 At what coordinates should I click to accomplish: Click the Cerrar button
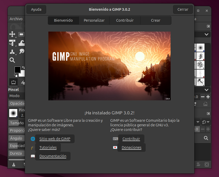[x=183, y=9]
